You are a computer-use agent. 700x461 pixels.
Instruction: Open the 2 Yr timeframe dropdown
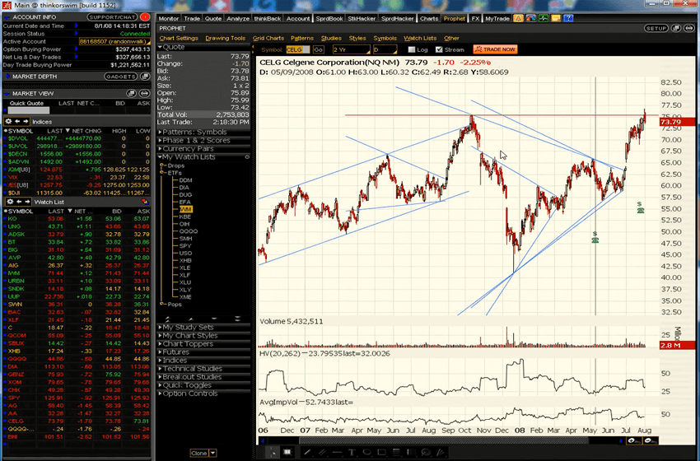pos(352,49)
